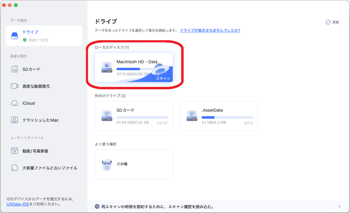Click Macintosh HD - Data usage progress bar
The width and height of the screenshot is (350, 213).
click(x=135, y=69)
